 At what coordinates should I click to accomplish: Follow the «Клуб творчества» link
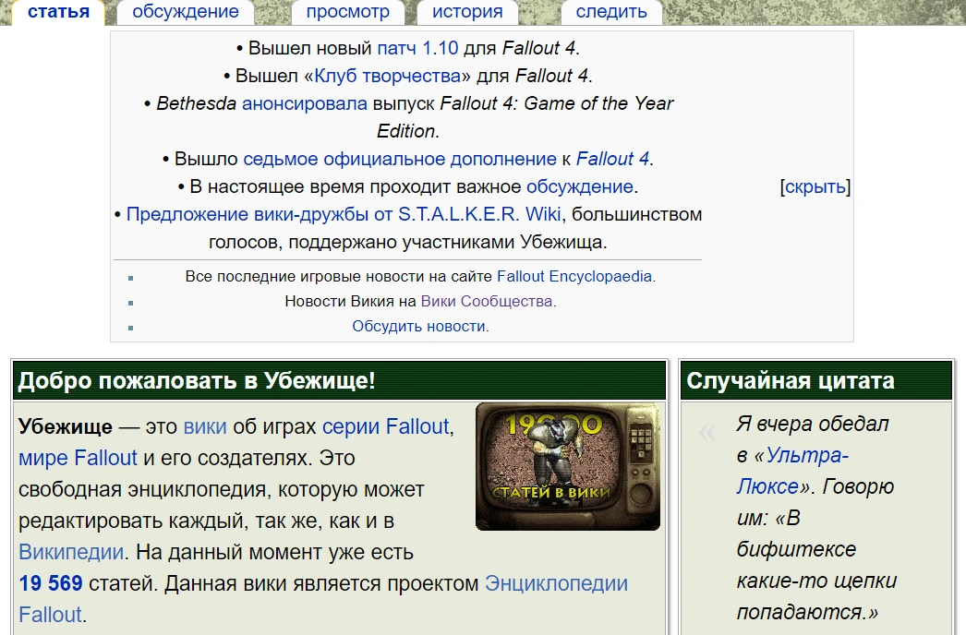[x=388, y=76]
